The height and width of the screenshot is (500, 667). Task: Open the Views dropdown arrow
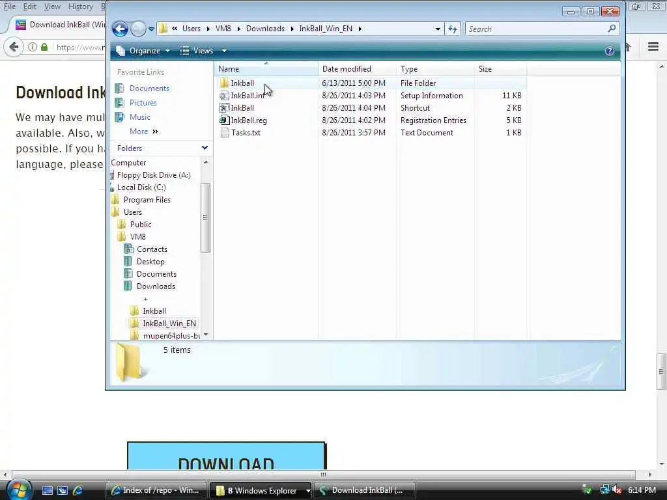click(224, 51)
